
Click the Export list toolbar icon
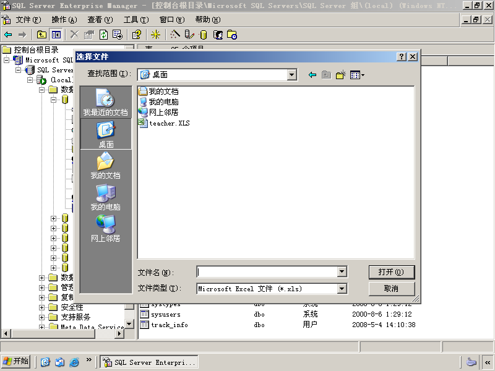[118, 35]
